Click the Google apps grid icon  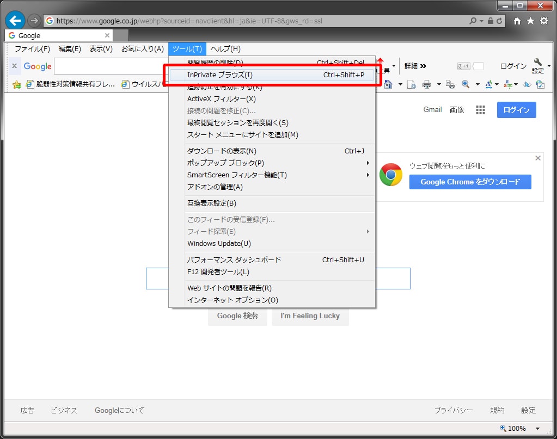tap(480, 110)
